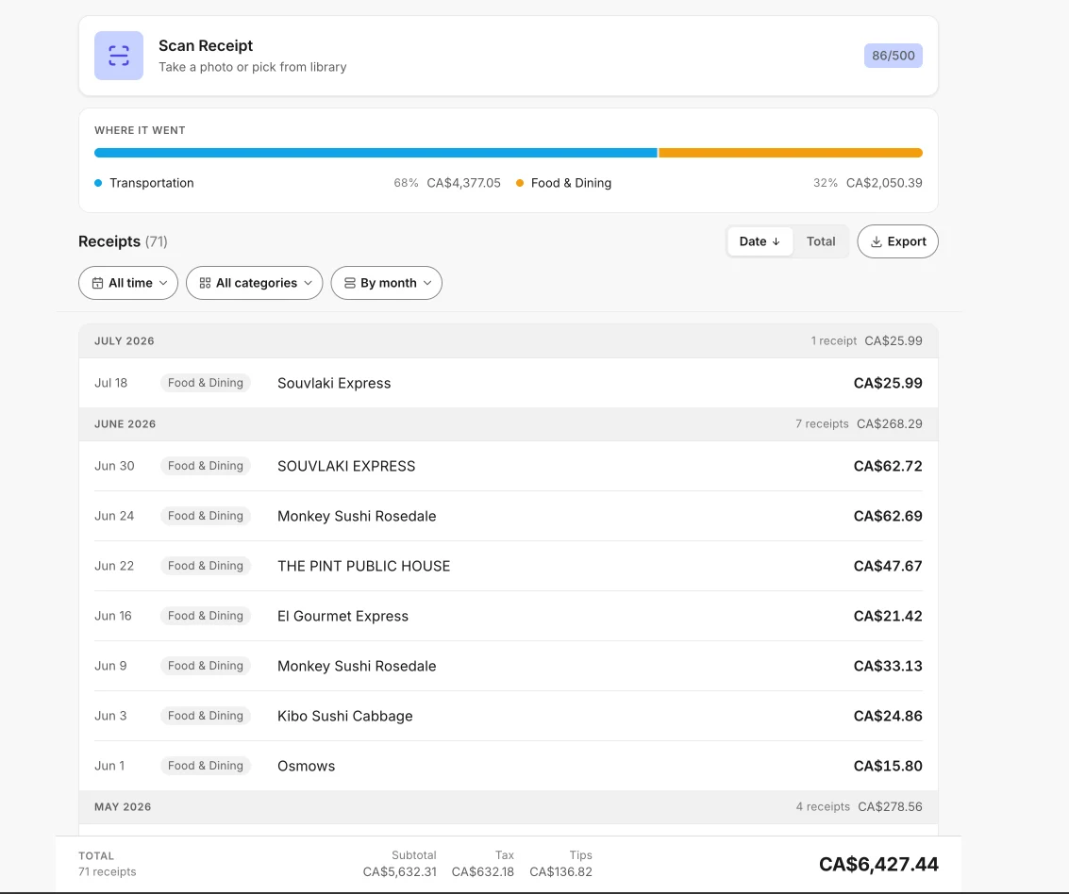Viewport: 1069px width, 894px height.
Task: Click the Subtotal CA$5,632.31 value
Action: tap(399, 871)
